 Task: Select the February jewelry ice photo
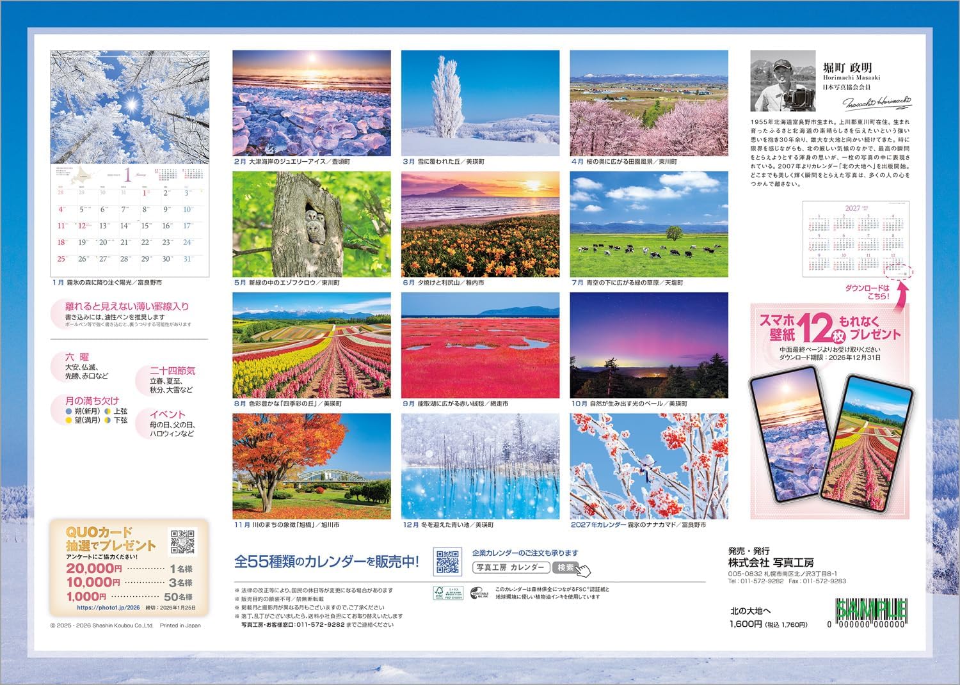pos(312,103)
